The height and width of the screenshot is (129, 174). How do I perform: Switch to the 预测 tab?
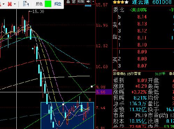(81, 2)
